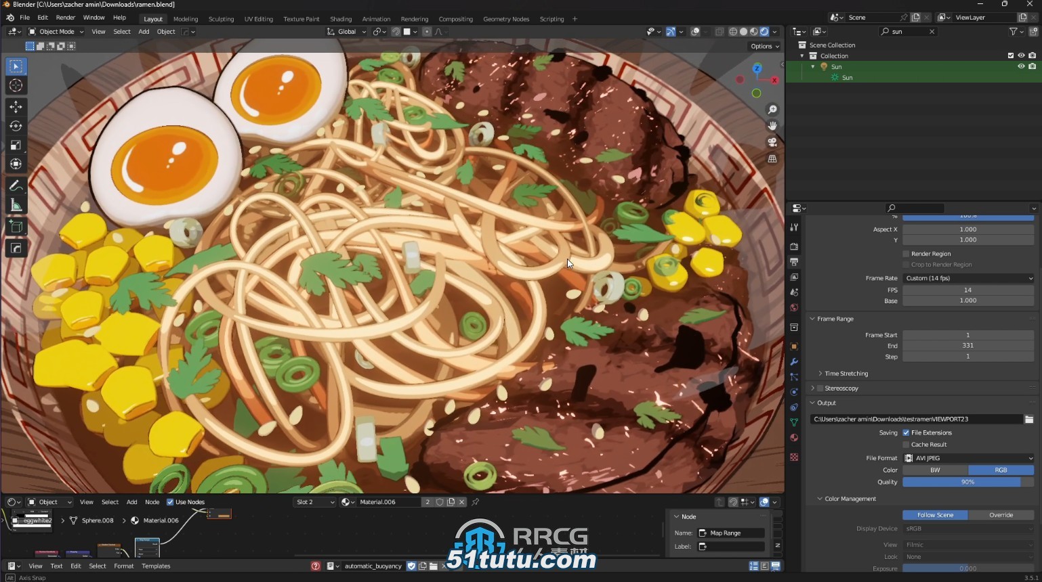Open the Material properties tab
Screen dimensions: 1042x582
[x=794, y=438]
